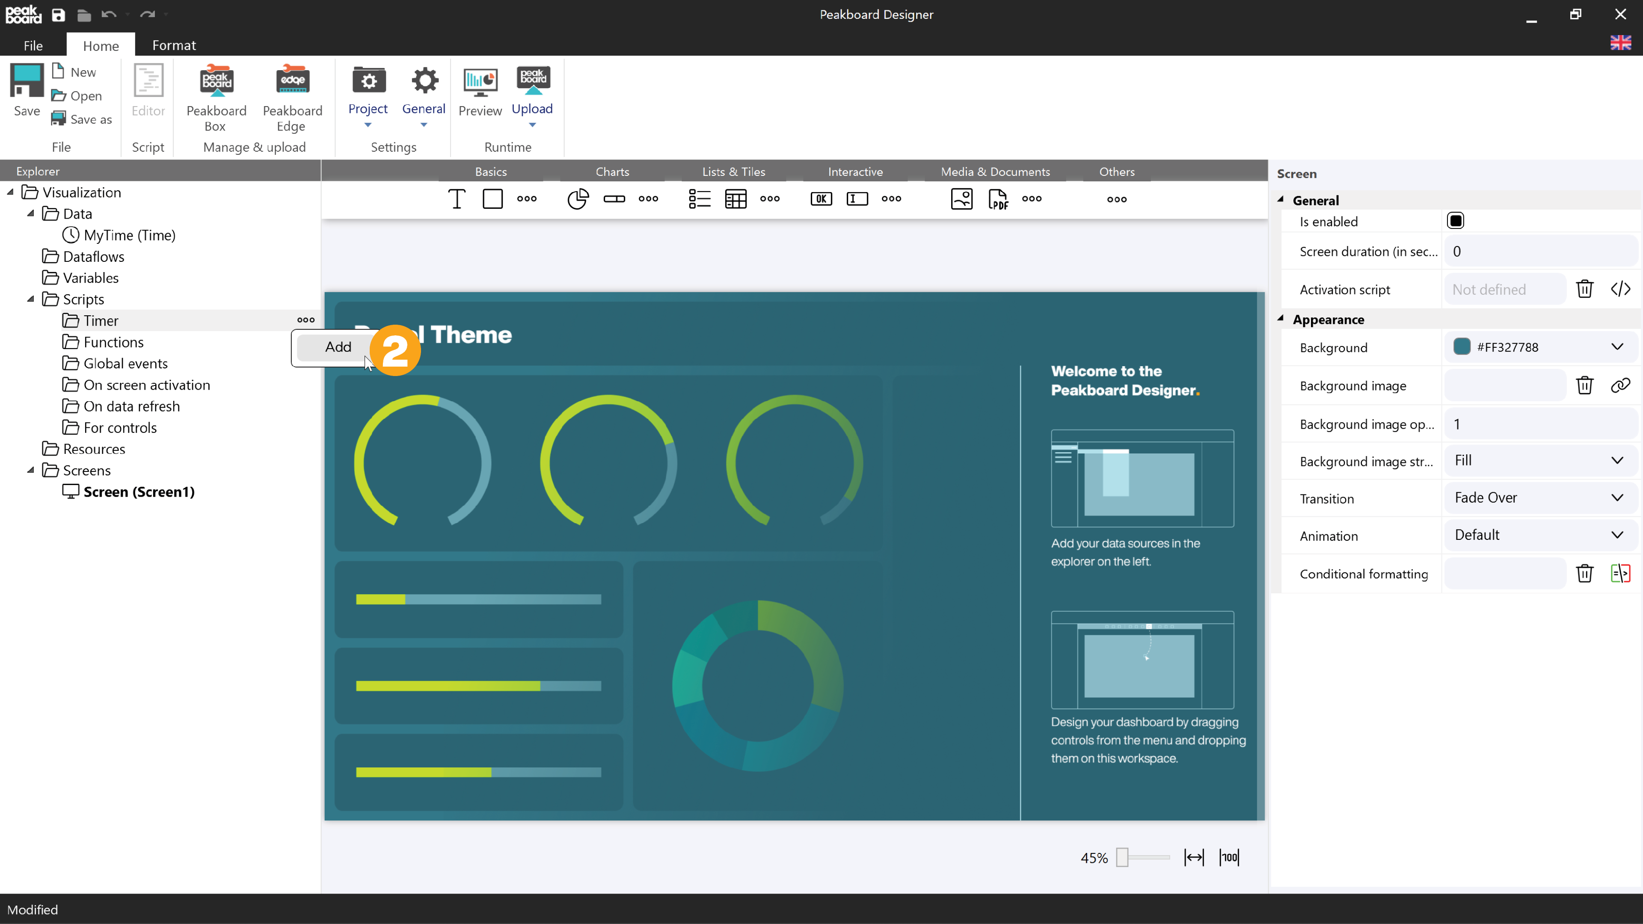The height and width of the screenshot is (924, 1643).
Task: Expand the Scripts tree item
Action: (30, 299)
